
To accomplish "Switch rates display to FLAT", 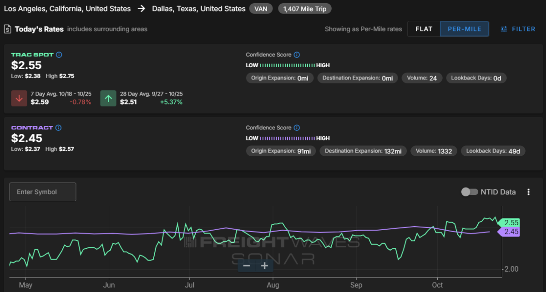I will (424, 29).
